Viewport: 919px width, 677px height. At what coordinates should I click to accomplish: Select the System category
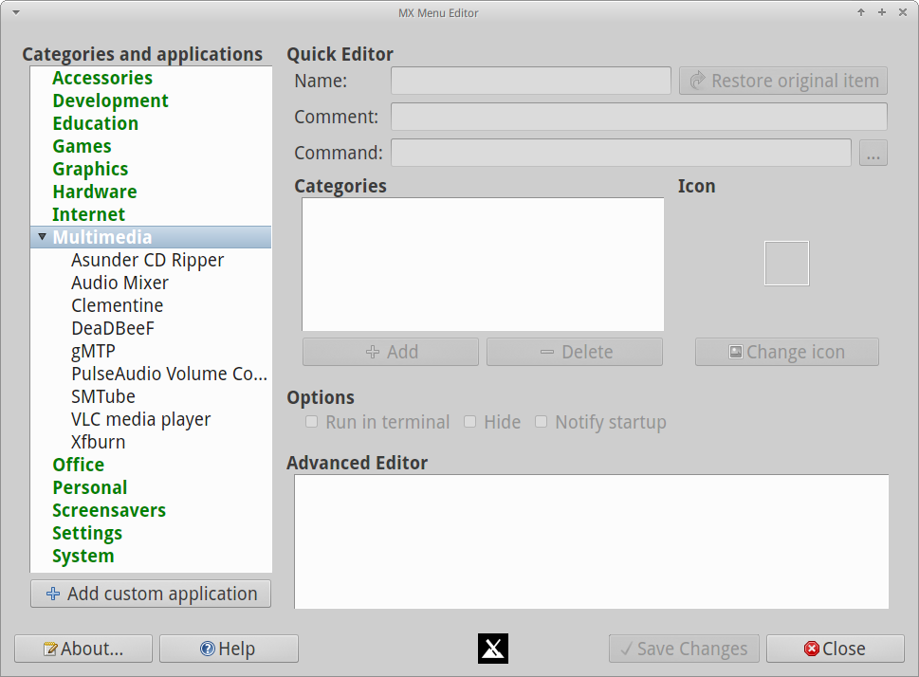[x=83, y=557]
